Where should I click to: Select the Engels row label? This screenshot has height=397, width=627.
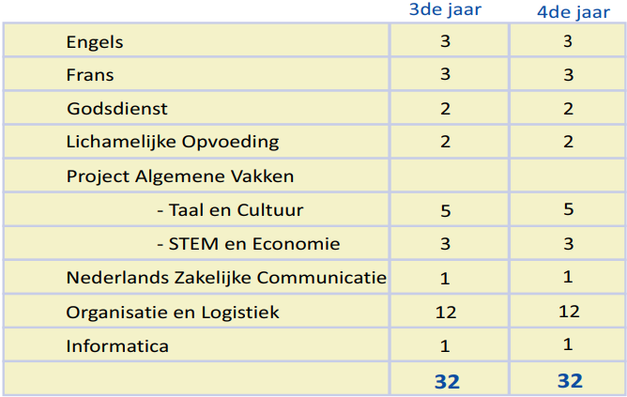tap(95, 42)
